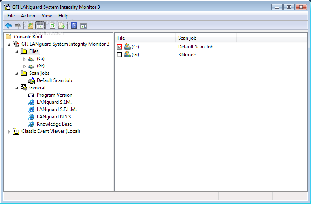311x204 pixels.
Task: Select Program Version label
Action: (55, 95)
